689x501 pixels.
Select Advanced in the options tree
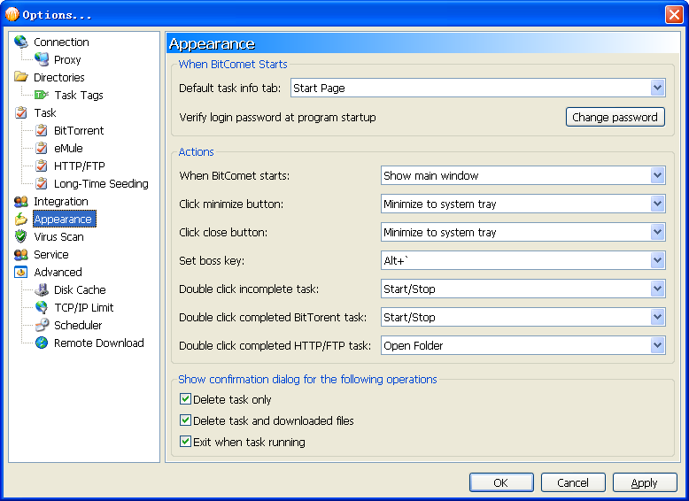click(x=58, y=273)
